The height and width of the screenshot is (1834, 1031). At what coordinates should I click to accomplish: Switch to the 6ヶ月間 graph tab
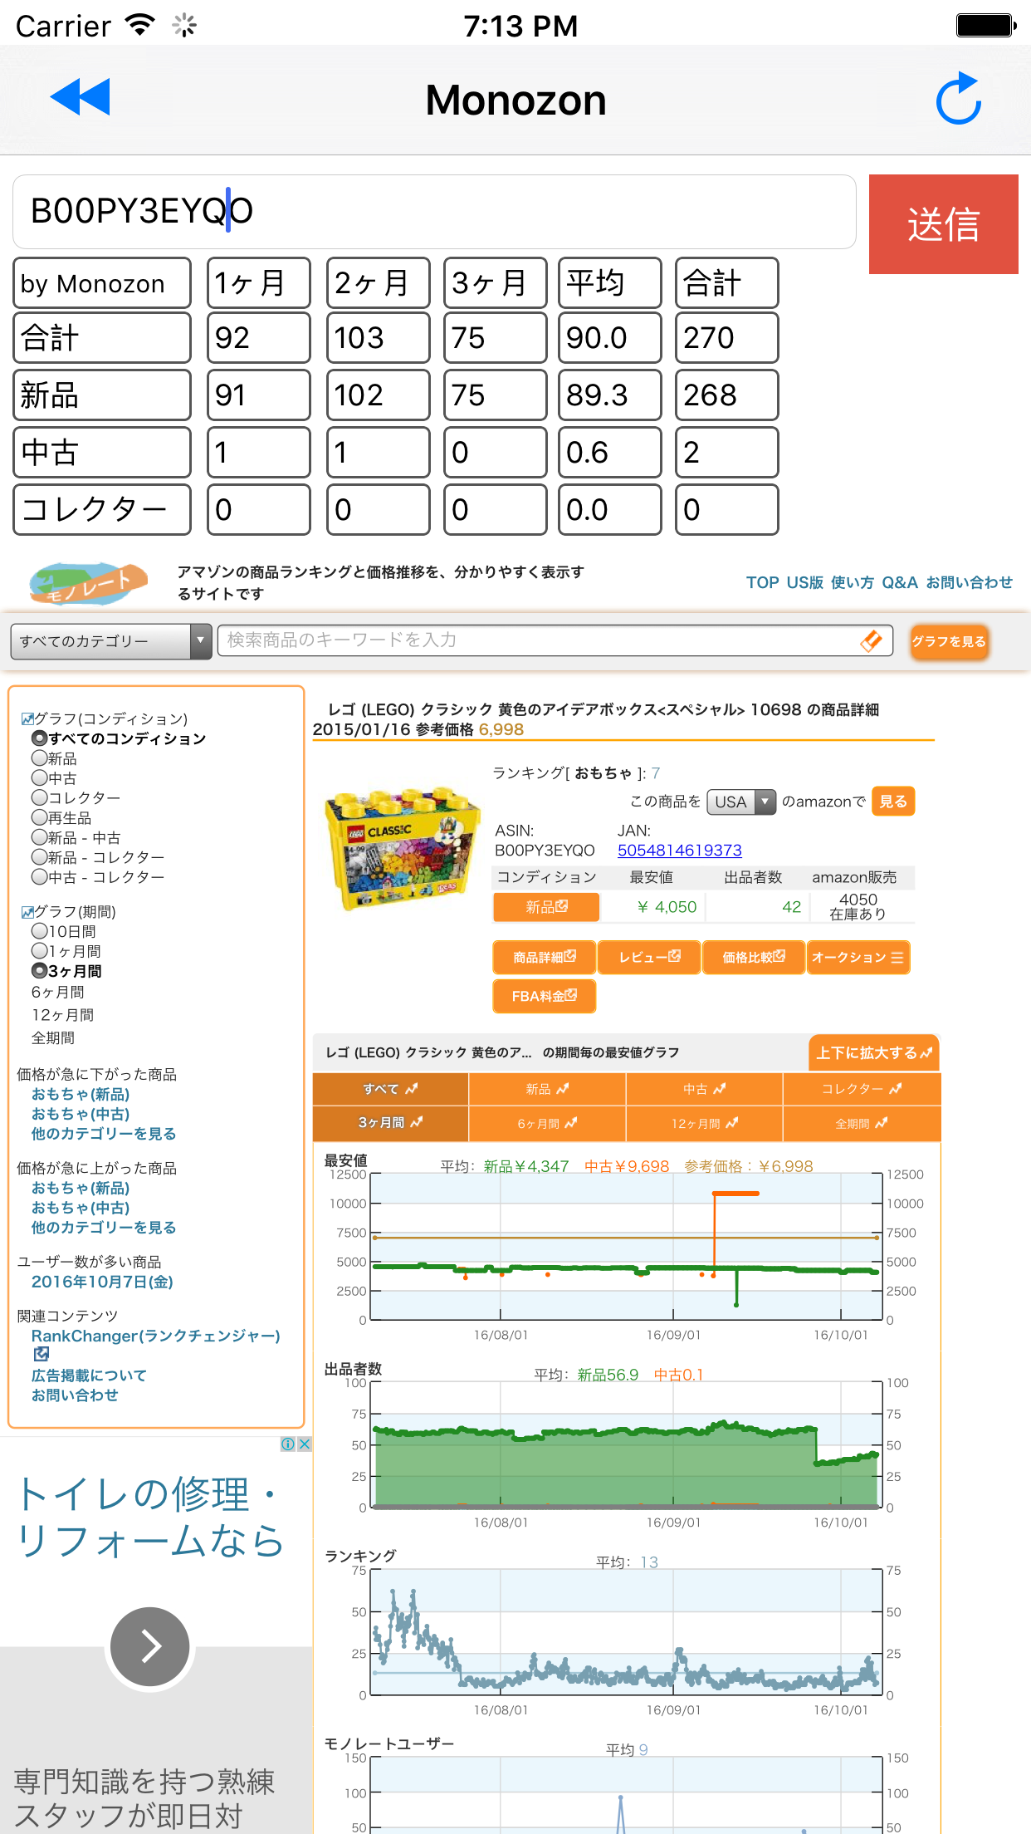click(547, 1123)
